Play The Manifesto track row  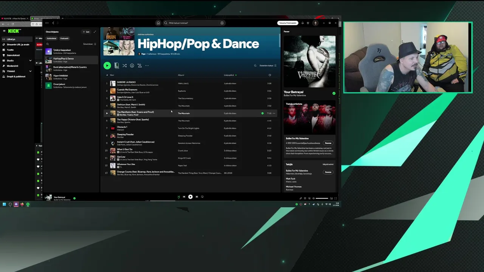click(107, 113)
